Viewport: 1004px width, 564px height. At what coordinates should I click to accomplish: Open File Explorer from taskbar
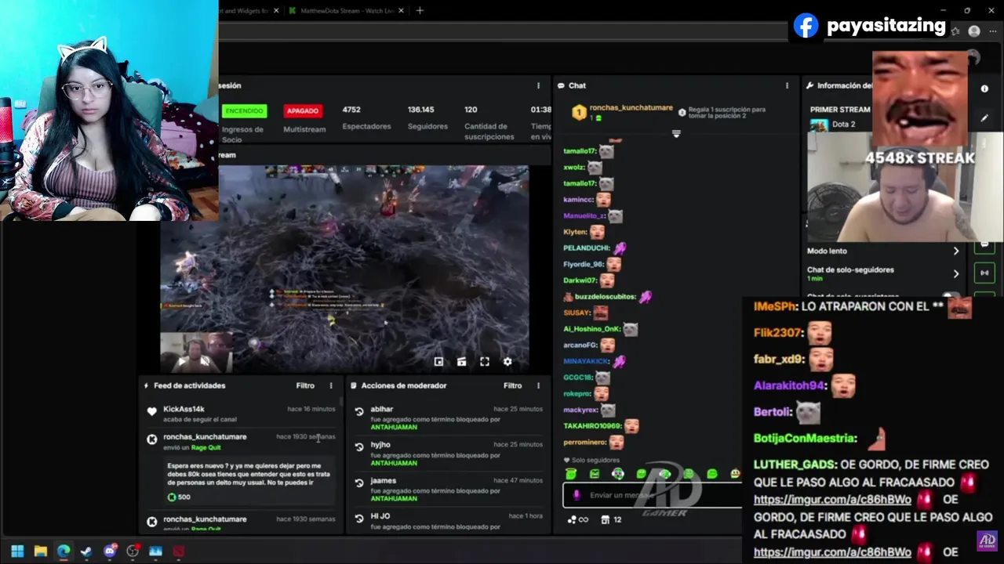41,551
